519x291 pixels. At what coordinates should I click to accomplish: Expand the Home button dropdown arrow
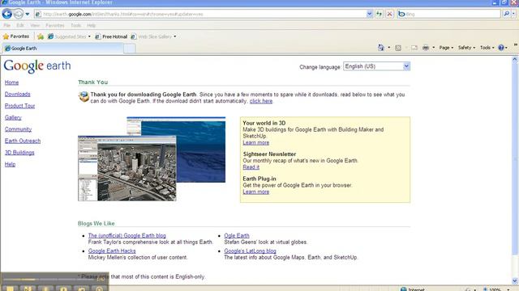(389, 48)
